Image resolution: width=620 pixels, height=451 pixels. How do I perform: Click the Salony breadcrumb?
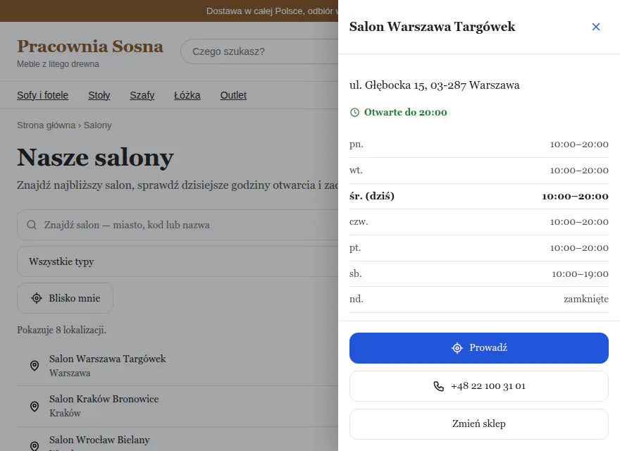tap(98, 125)
